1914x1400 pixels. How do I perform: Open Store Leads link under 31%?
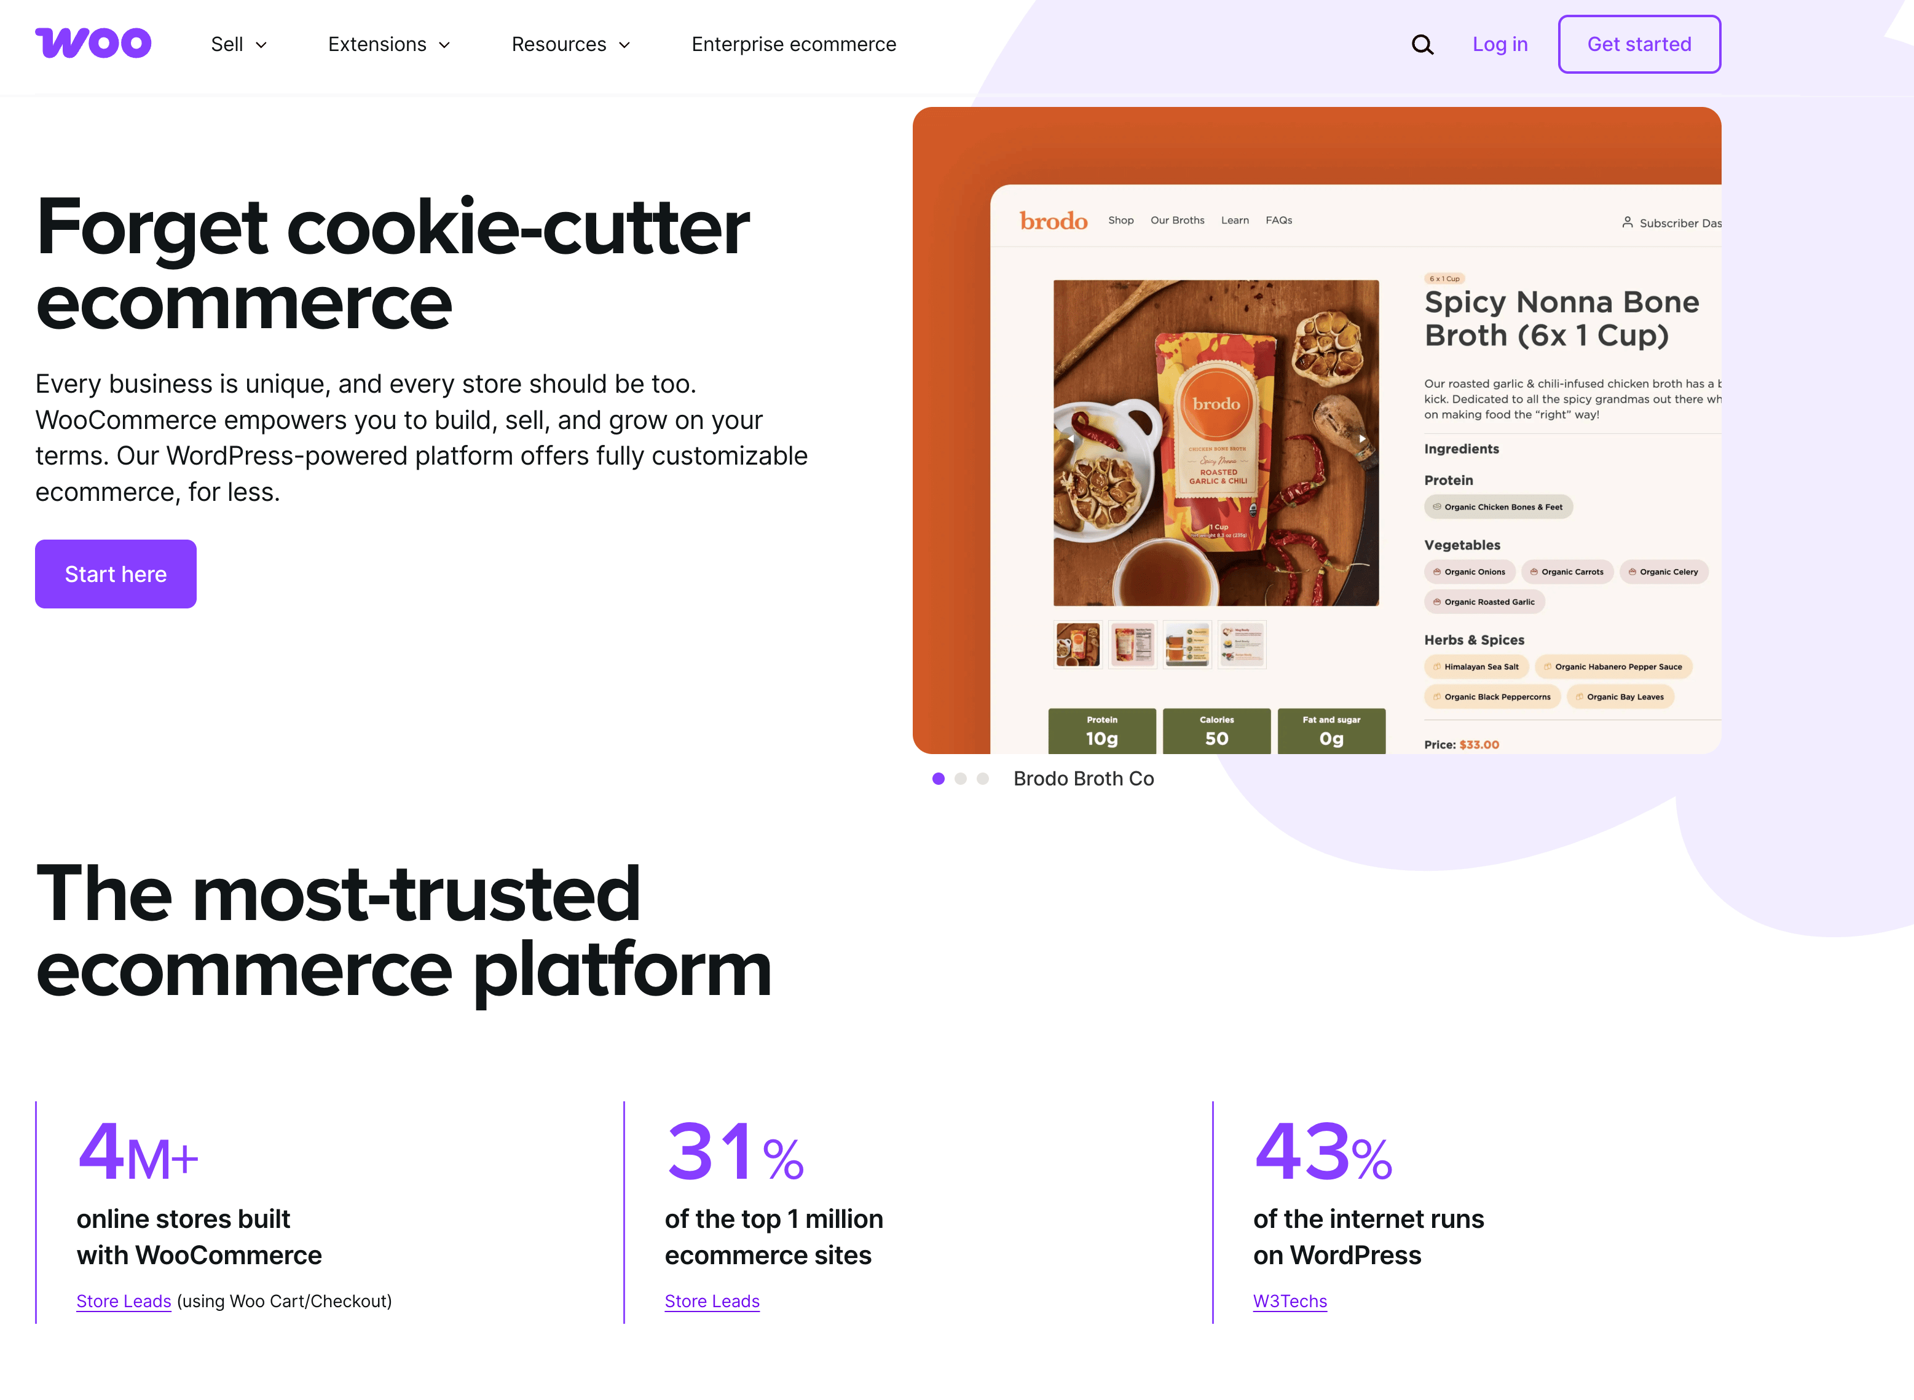(711, 1301)
